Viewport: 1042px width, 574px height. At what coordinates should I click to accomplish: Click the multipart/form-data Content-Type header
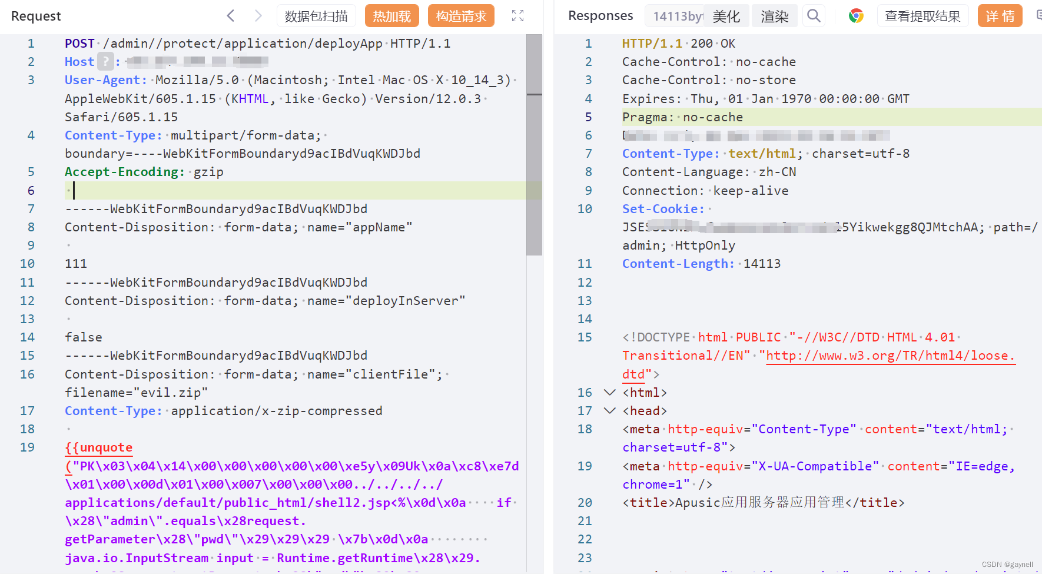point(243,144)
